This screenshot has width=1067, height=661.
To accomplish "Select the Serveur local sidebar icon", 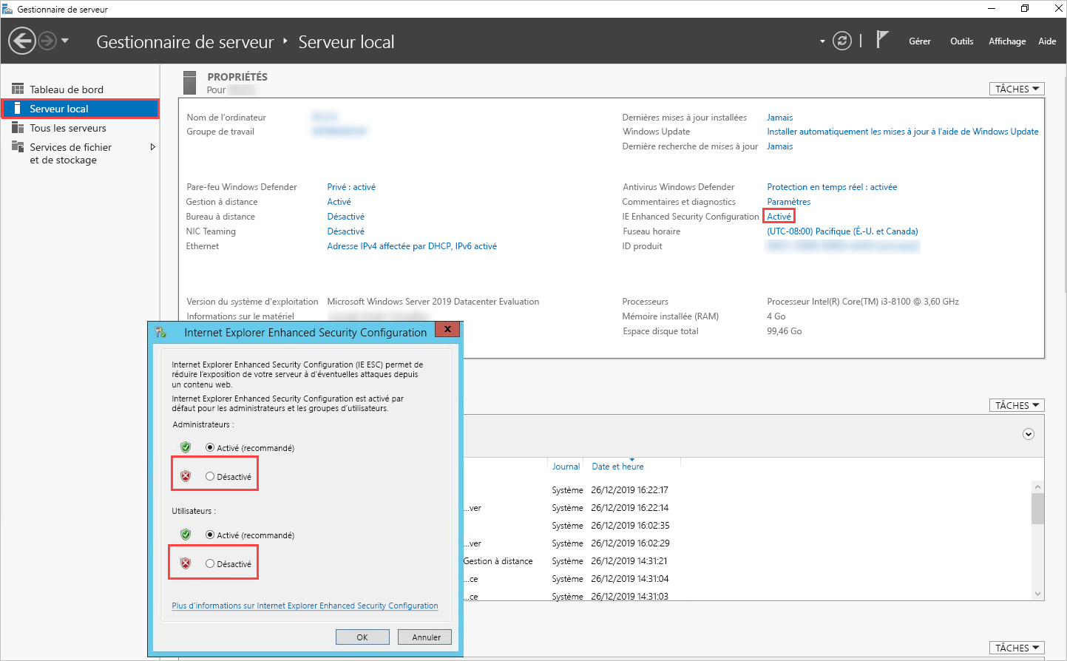I will pos(17,108).
